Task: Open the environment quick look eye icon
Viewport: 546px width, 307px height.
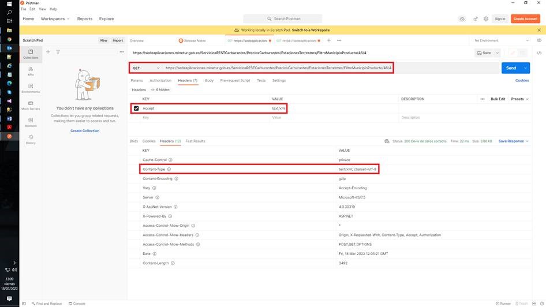Action: 539,40
